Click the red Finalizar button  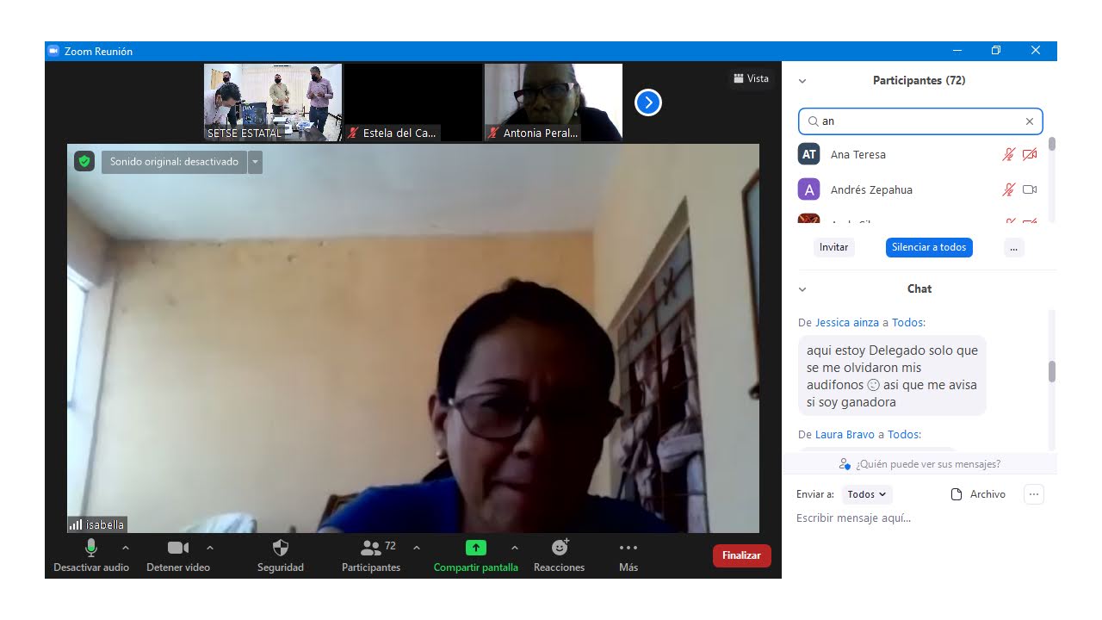[x=741, y=555]
